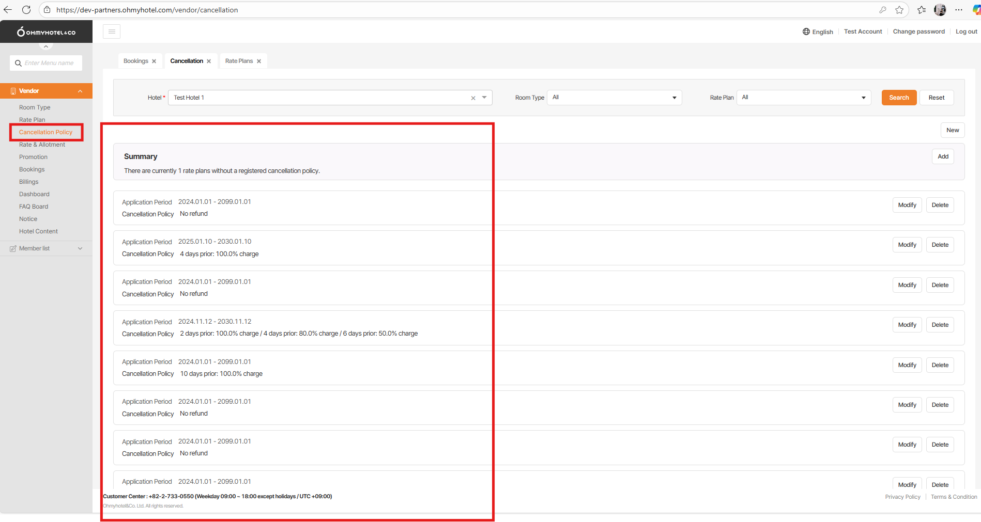Reload the page with the refresh icon

click(26, 10)
